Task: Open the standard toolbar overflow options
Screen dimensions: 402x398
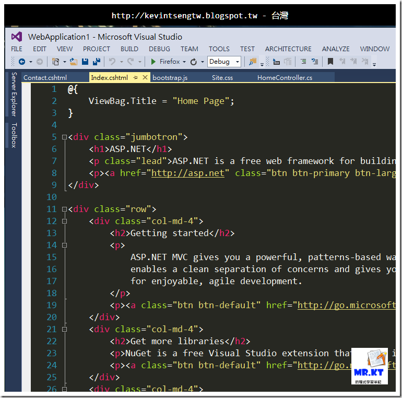Action: (x=262, y=64)
